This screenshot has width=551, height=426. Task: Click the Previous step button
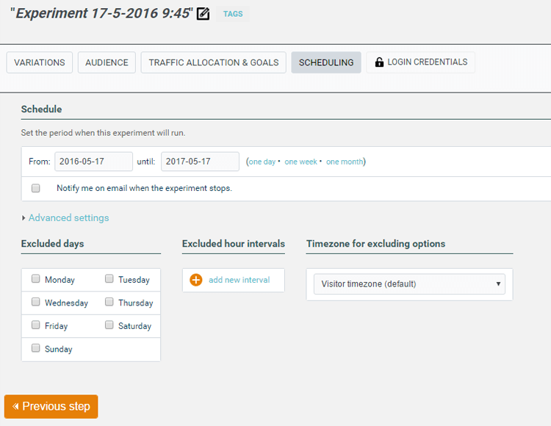[x=51, y=407]
